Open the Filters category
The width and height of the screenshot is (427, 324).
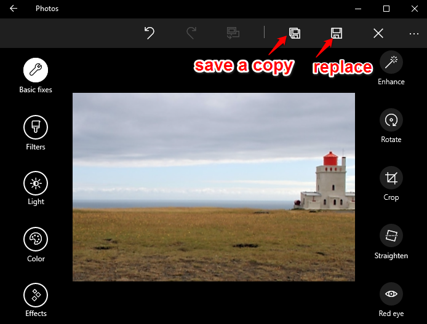pyautogui.click(x=36, y=128)
